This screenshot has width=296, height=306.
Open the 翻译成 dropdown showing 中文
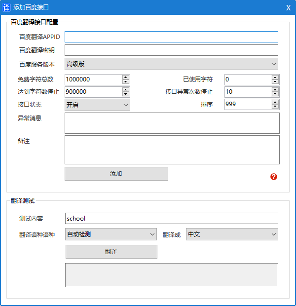pyautogui.click(x=232, y=234)
